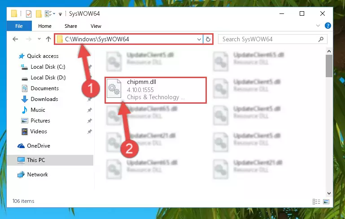Click the folder icon at title bar left
Image resolution: width=345 pixels, height=219 pixels.
click(x=14, y=13)
